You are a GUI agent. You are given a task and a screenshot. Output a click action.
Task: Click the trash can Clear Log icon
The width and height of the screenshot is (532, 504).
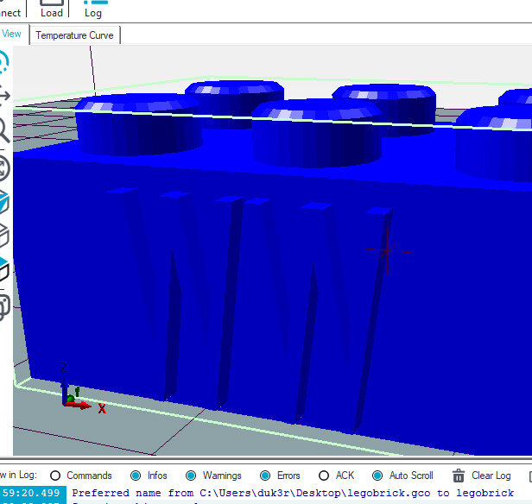(x=459, y=476)
